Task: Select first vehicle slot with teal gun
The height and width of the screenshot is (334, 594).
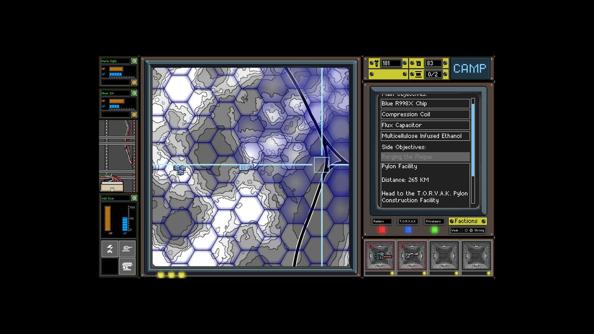Action: click(380, 256)
